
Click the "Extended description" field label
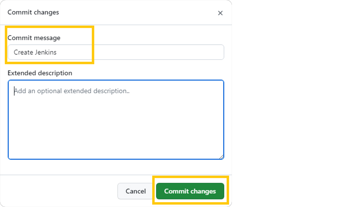(x=40, y=73)
